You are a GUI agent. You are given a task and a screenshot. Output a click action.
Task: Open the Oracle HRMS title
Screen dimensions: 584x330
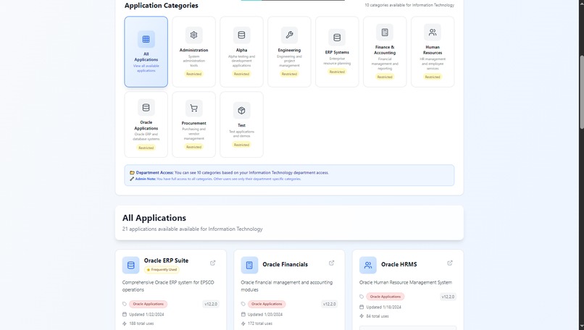[399, 265]
